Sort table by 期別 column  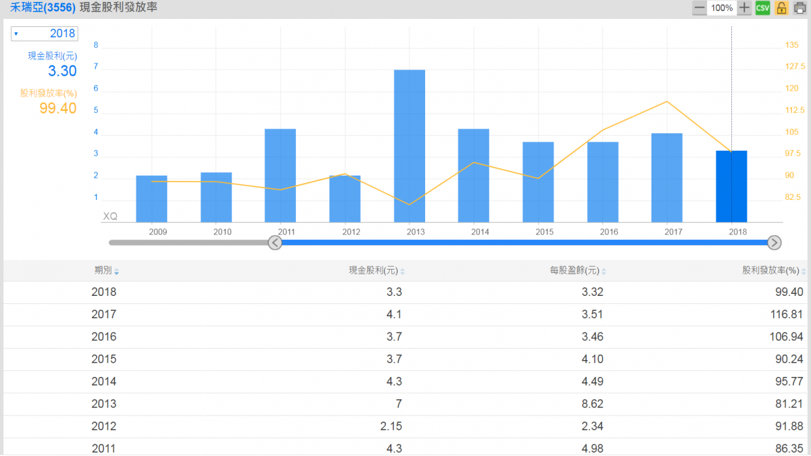tap(106, 271)
